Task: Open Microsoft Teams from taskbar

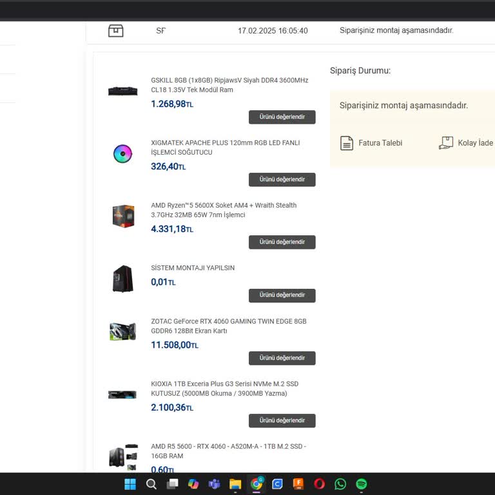Action: point(214,484)
